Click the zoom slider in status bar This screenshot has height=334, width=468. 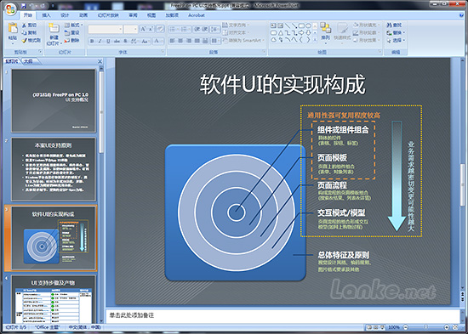[426, 327]
